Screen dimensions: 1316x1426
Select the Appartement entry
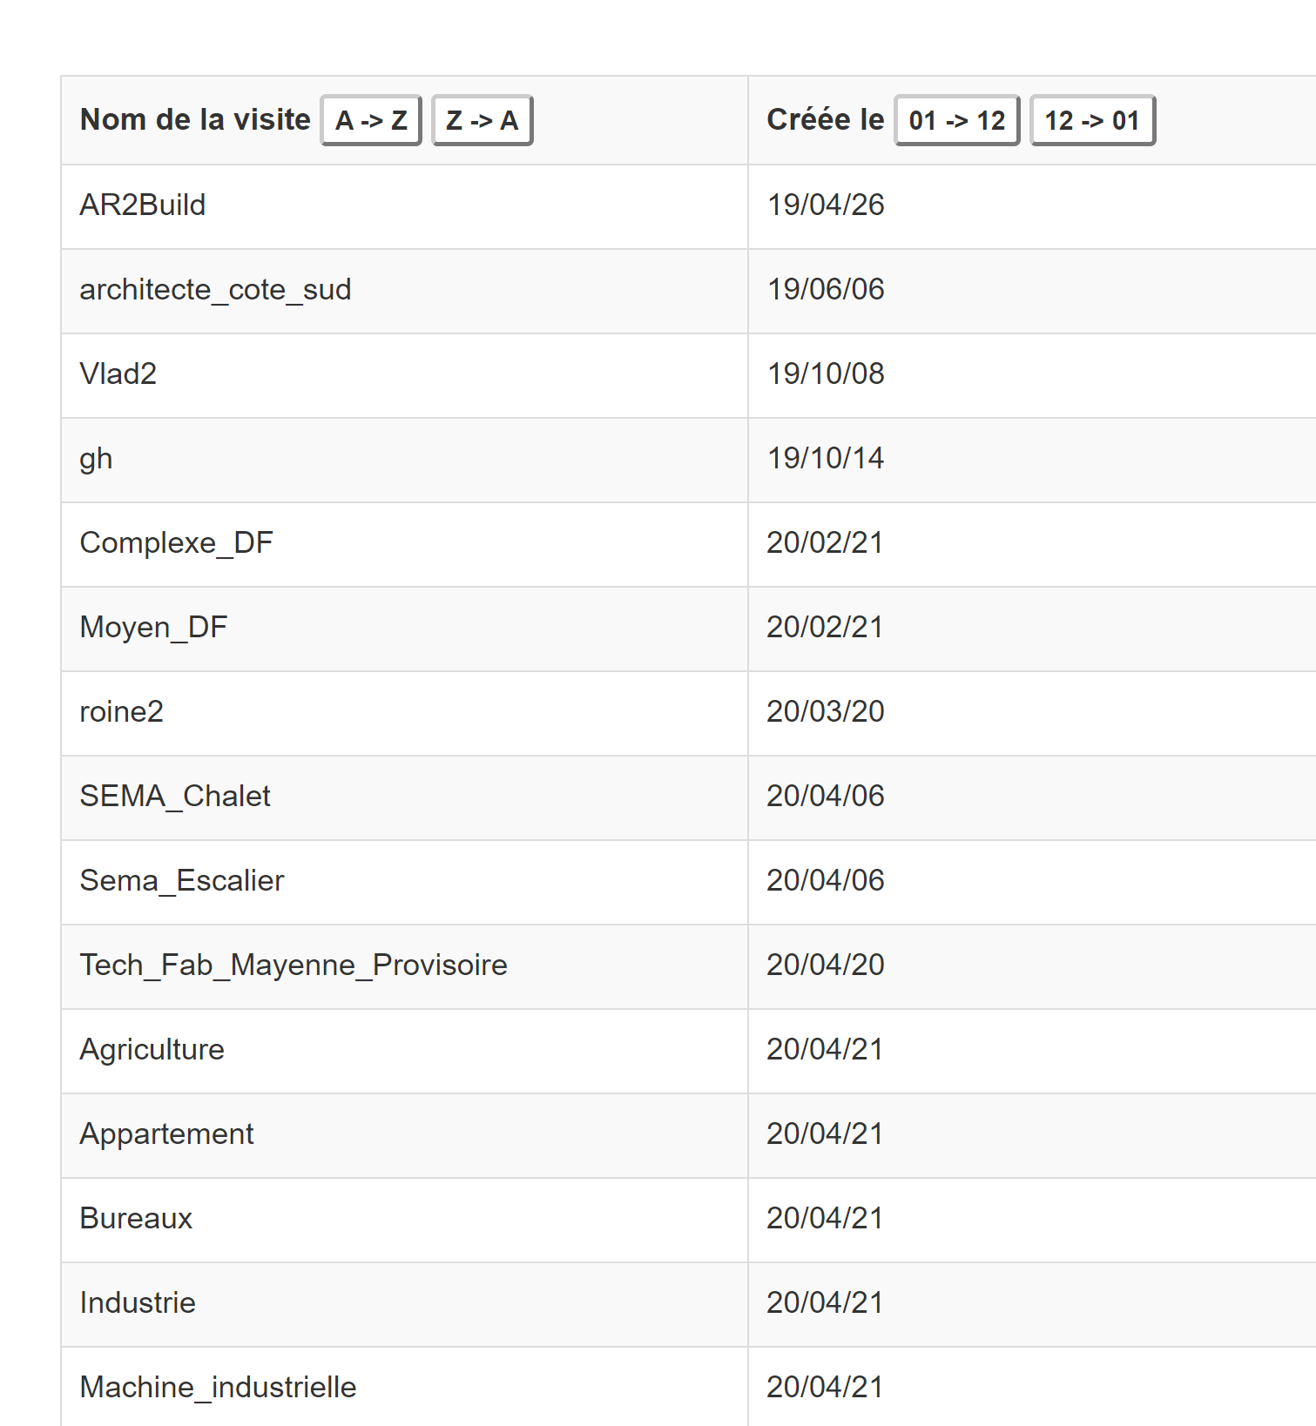pyautogui.click(x=166, y=1133)
